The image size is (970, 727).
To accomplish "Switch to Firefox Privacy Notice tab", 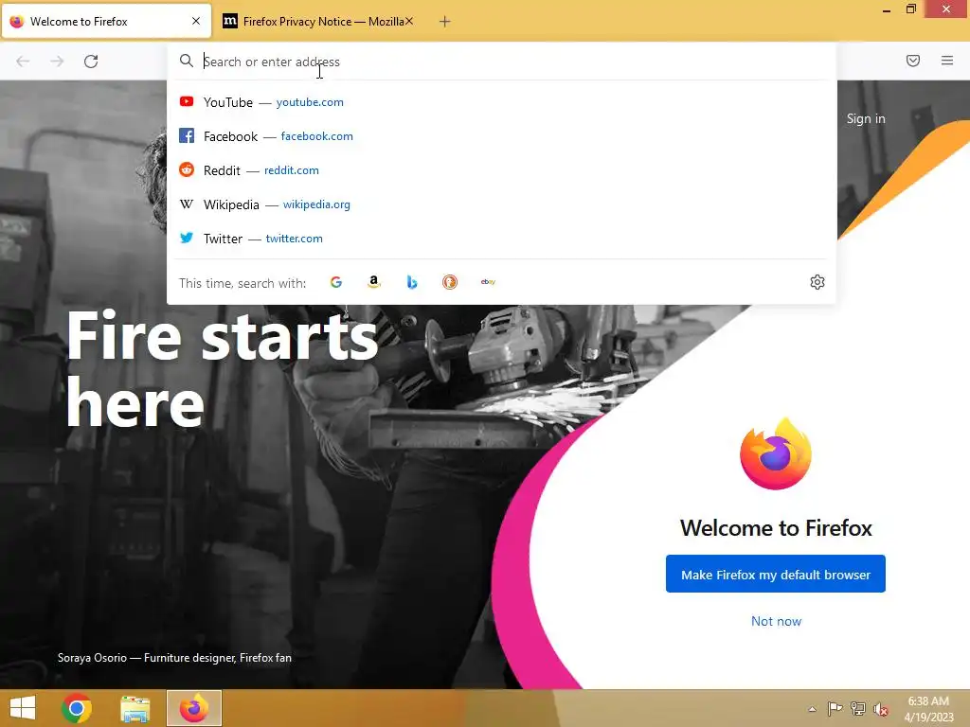I will [x=318, y=22].
